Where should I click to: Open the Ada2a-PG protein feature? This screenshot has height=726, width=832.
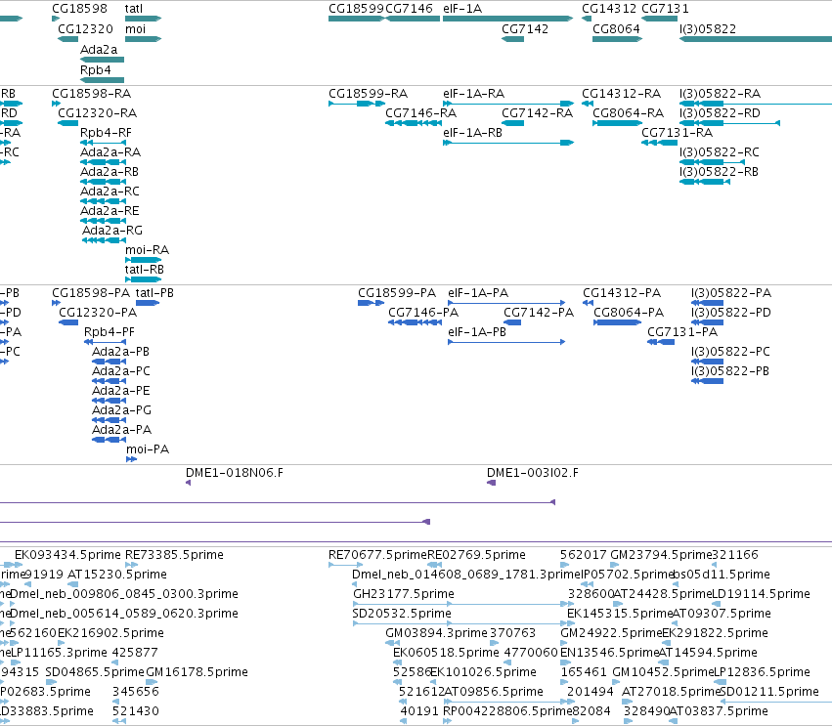[x=109, y=420]
